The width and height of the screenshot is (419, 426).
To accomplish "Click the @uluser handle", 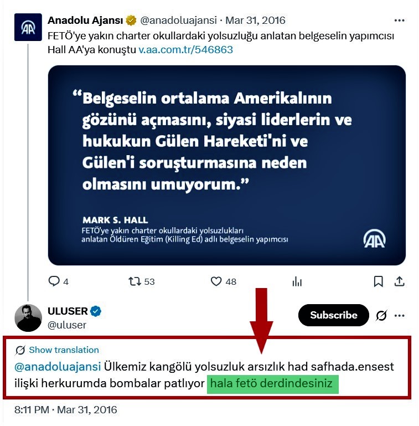I will [67, 325].
